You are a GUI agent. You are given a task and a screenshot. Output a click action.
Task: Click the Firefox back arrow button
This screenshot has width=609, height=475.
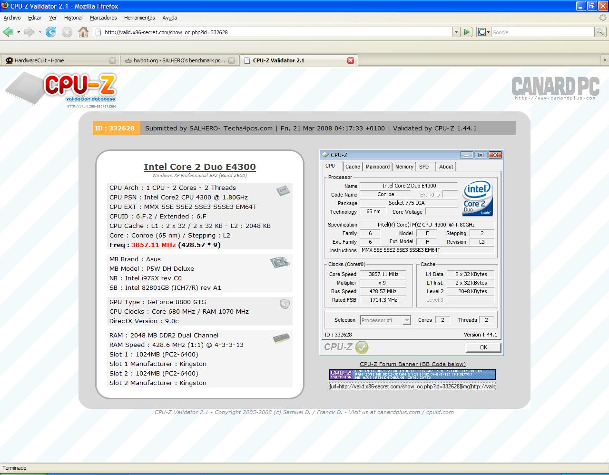click(x=8, y=32)
